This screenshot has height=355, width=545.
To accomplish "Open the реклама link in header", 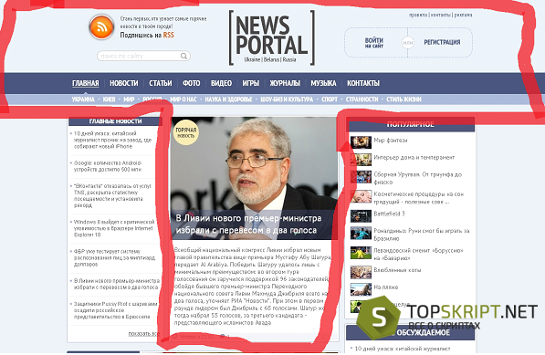I will [x=464, y=15].
